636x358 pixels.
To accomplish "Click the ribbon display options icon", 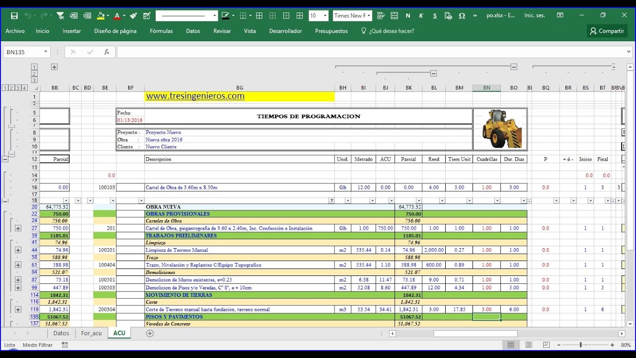I will (x=560, y=15).
